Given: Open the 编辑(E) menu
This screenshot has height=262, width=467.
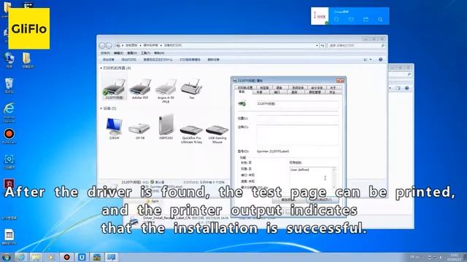Looking at the screenshot, I should pos(118,53).
